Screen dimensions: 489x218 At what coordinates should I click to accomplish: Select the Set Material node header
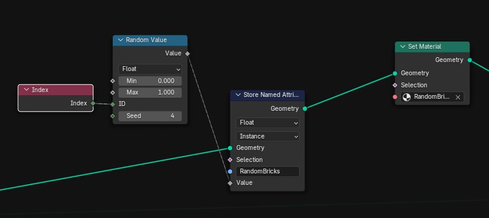[432, 47]
